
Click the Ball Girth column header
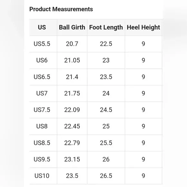tap(72, 27)
